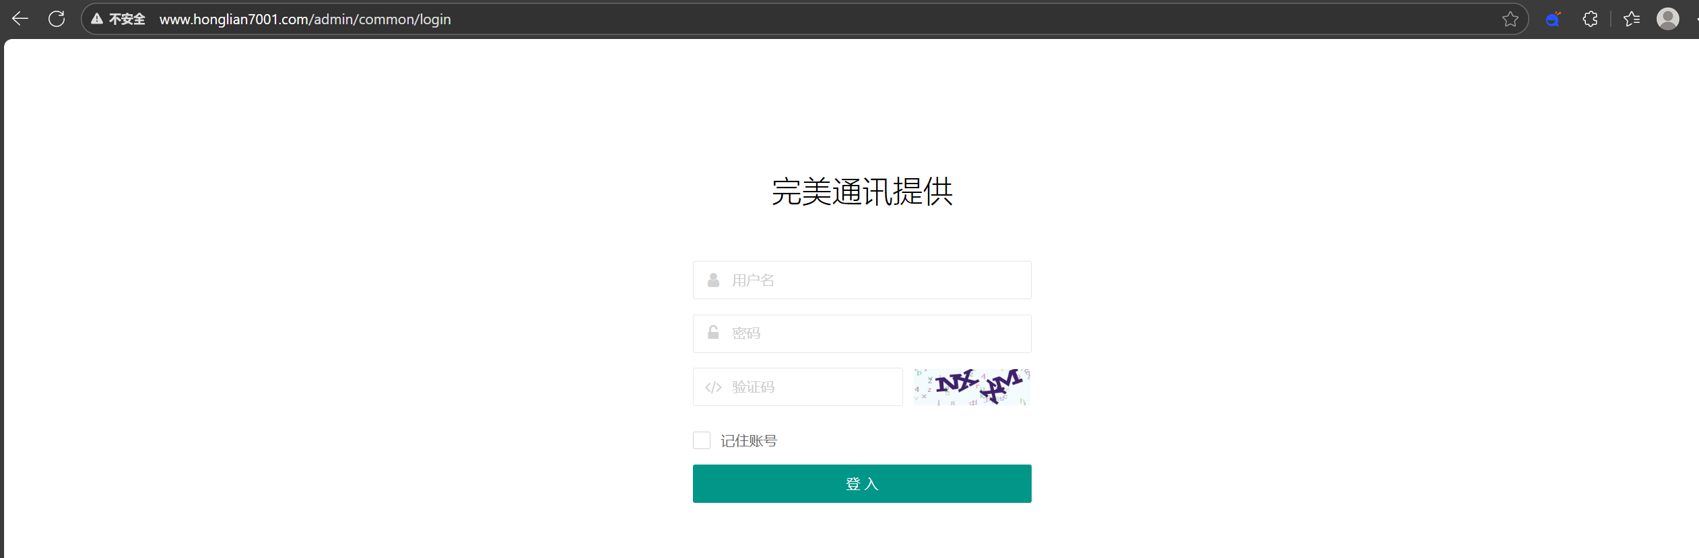The image size is (1699, 558).
Task: Go back using the browser back arrow
Action: tap(20, 19)
